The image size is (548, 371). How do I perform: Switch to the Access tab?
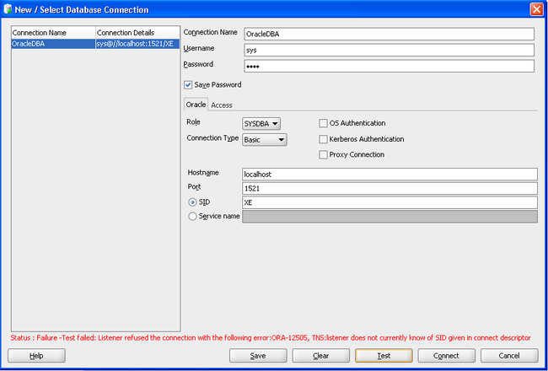tap(222, 105)
